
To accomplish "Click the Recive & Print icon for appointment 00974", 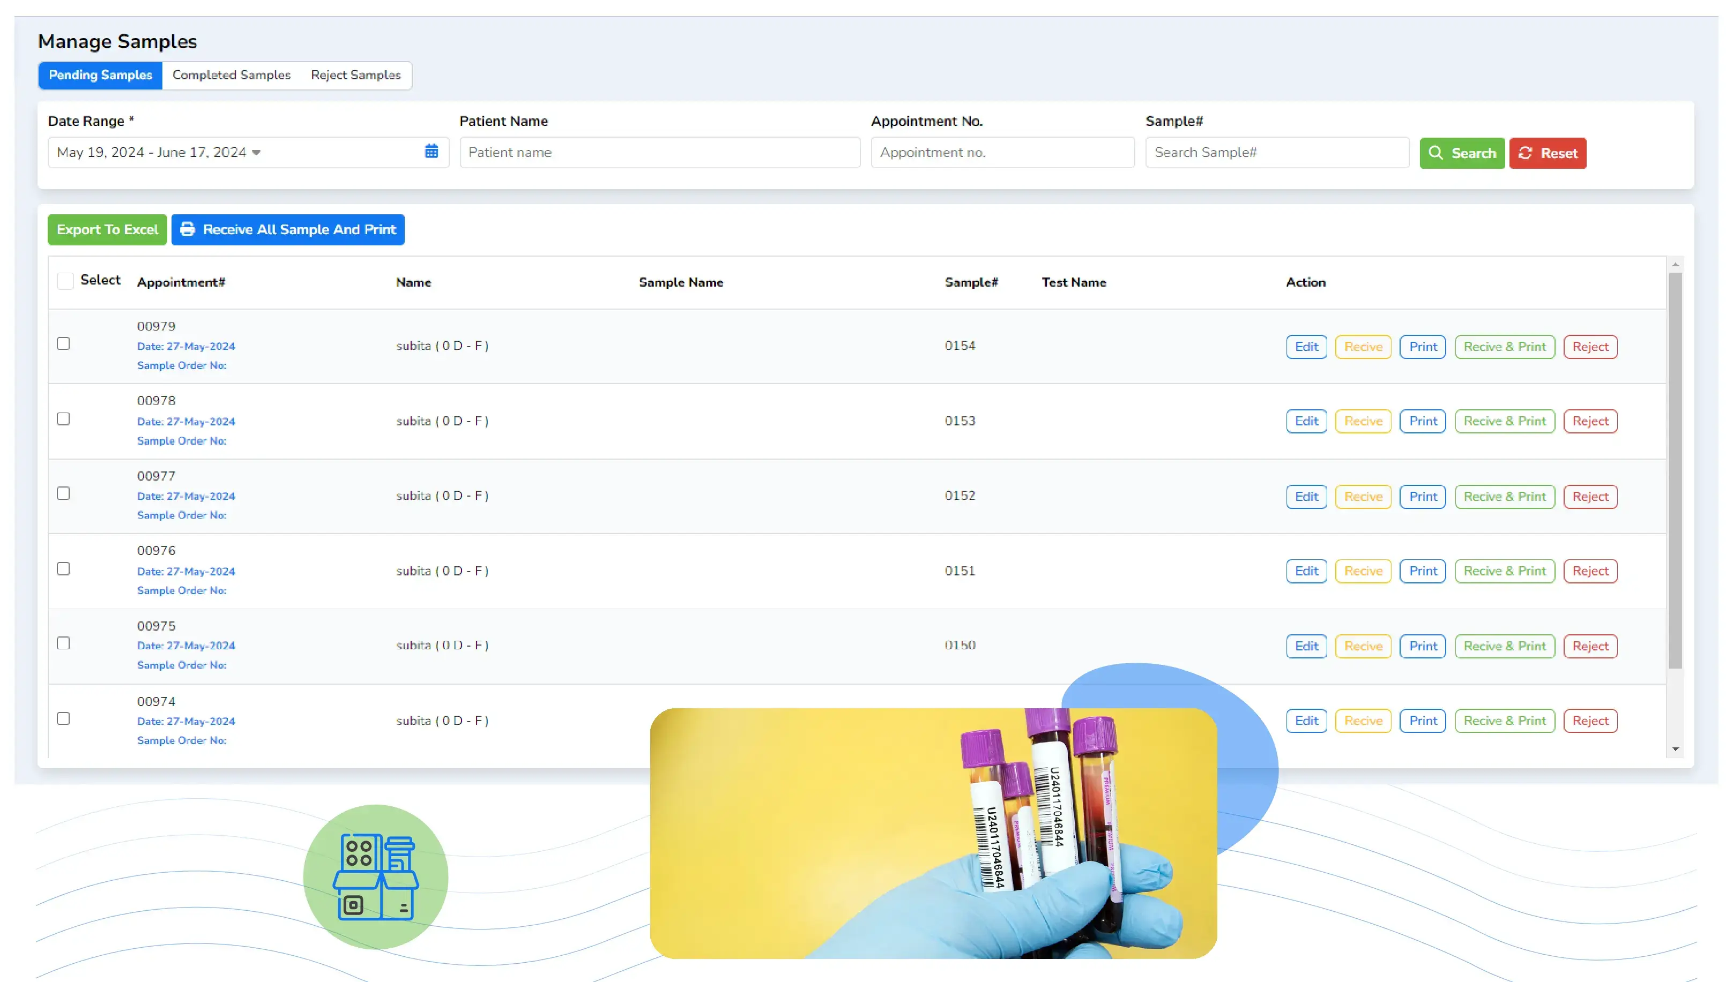I will (1505, 721).
